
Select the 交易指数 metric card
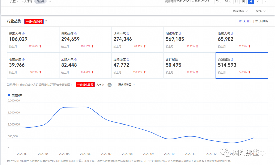242,66
